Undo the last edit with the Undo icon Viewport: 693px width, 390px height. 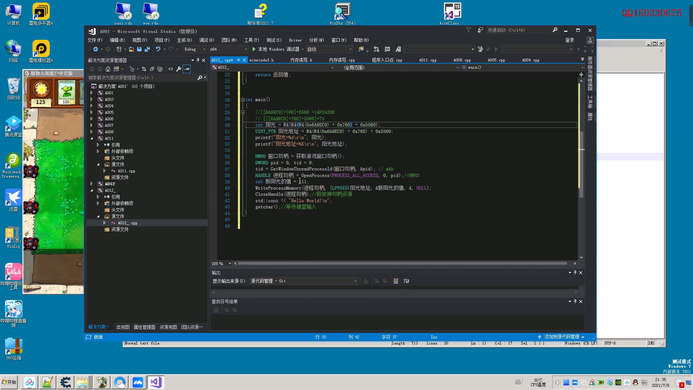click(x=158, y=49)
